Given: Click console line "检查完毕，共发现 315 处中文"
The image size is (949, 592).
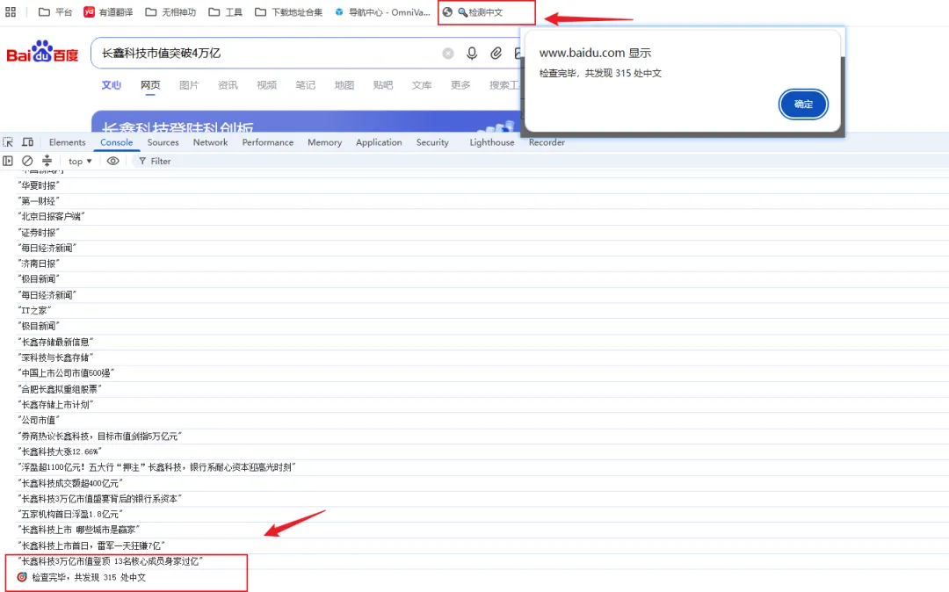Looking at the screenshot, I should tap(89, 577).
